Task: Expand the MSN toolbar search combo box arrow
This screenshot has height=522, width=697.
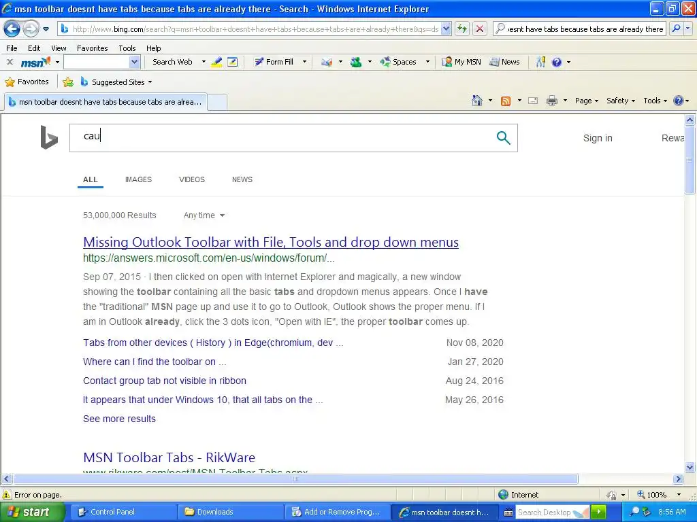Action: click(x=135, y=62)
